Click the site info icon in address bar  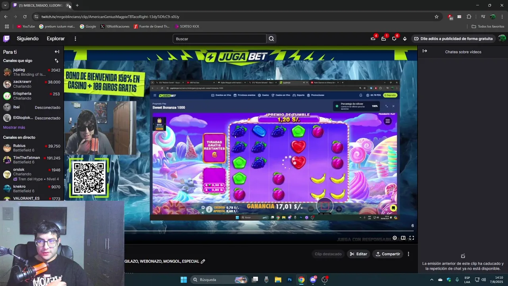coord(37,17)
